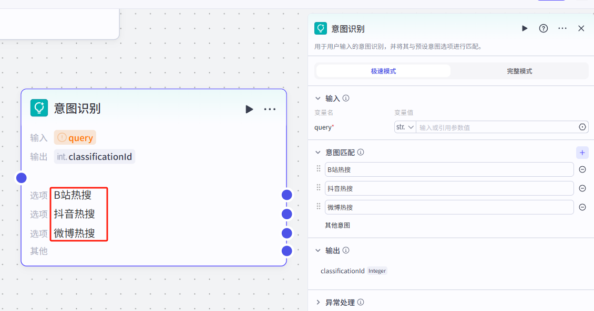Open help via the question mark icon

click(x=544, y=28)
